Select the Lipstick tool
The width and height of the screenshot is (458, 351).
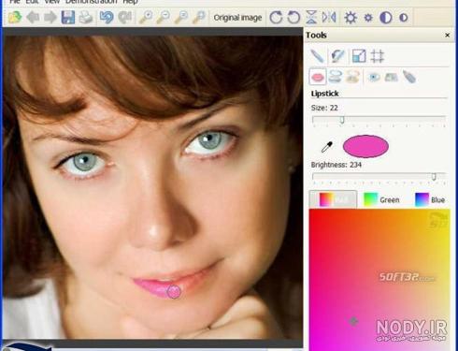pyautogui.click(x=318, y=77)
